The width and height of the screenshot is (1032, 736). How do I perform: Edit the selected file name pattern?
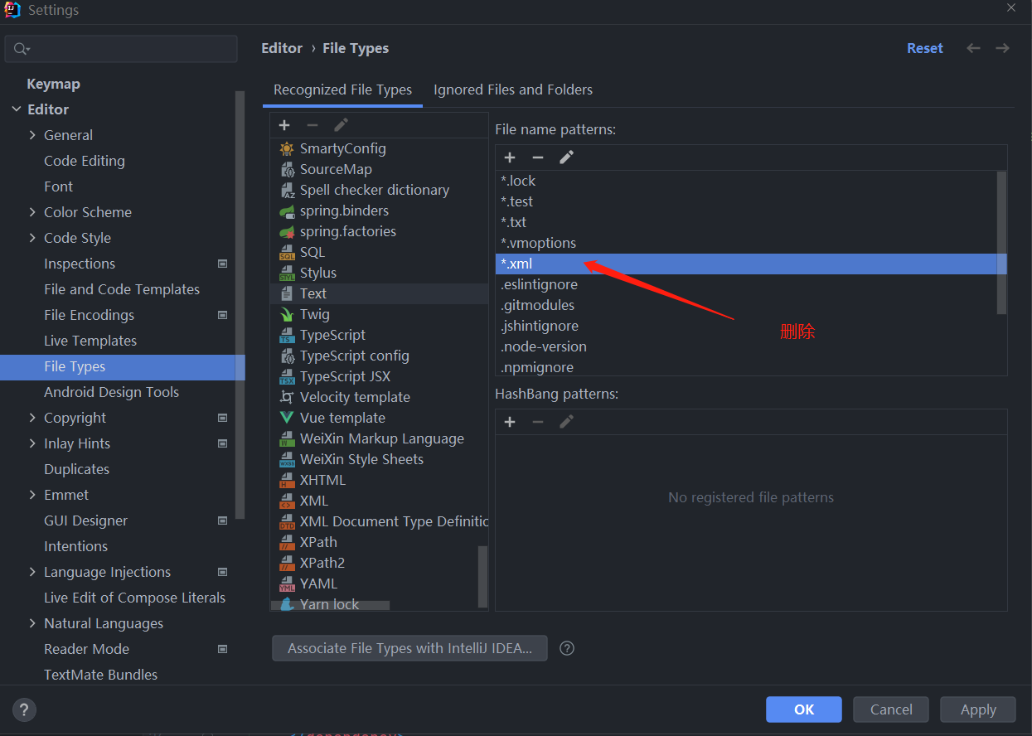coord(566,157)
